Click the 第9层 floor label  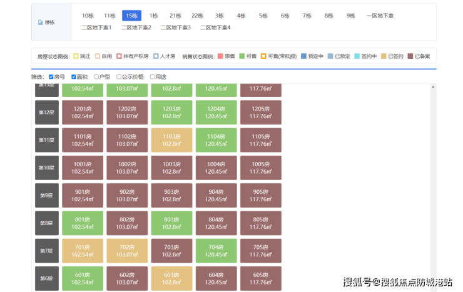click(x=47, y=196)
